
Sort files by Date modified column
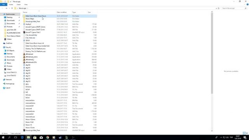(x=61, y=12)
